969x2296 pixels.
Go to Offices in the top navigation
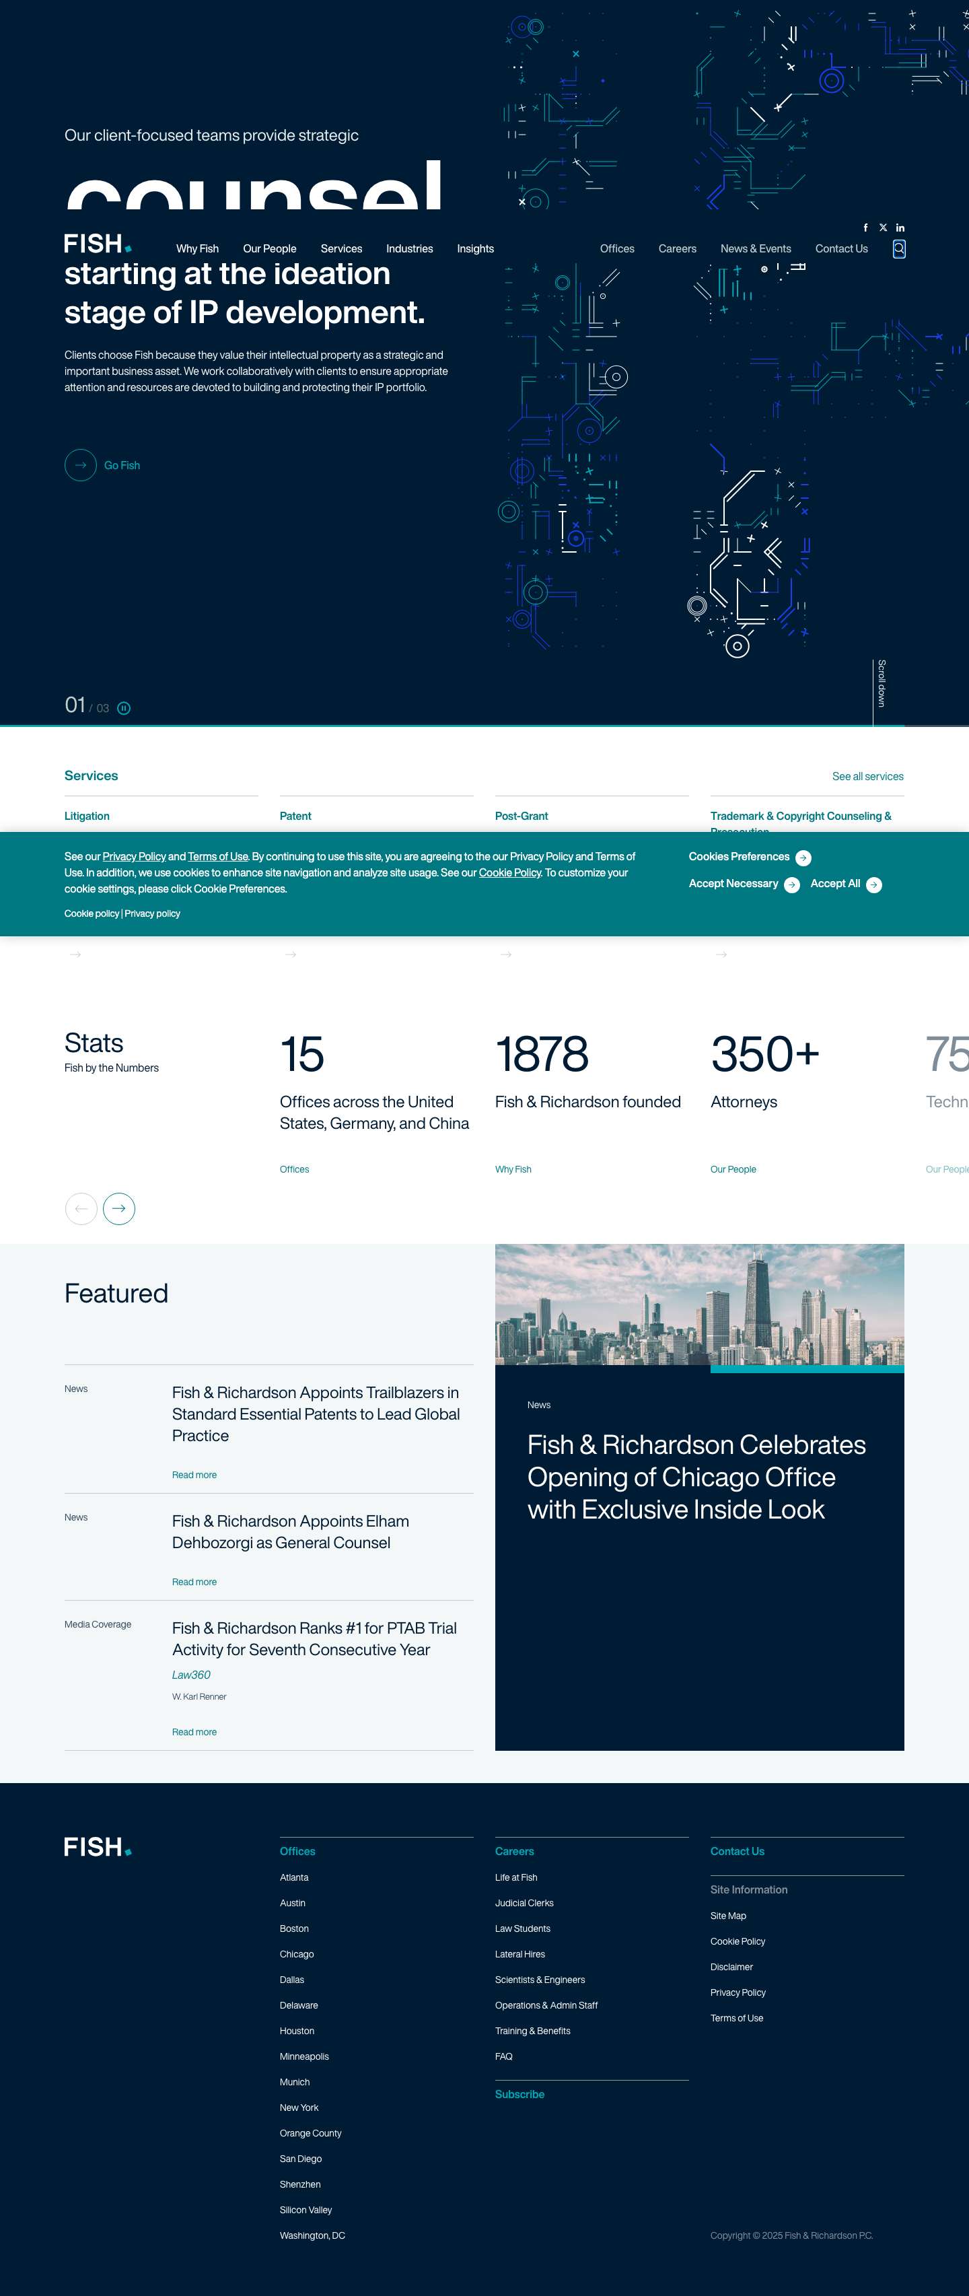(x=617, y=248)
